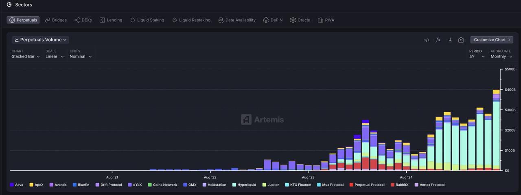Click the DePIN network icon

[266, 20]
